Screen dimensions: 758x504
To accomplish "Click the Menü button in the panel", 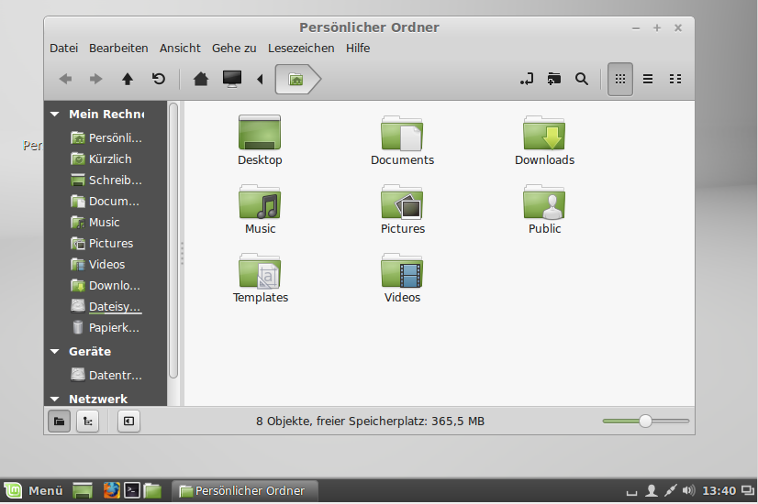I will (35, 491).
